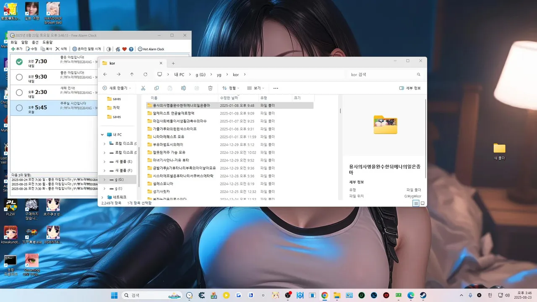Open the See more (…) Explorer menu

pos(276,88)
